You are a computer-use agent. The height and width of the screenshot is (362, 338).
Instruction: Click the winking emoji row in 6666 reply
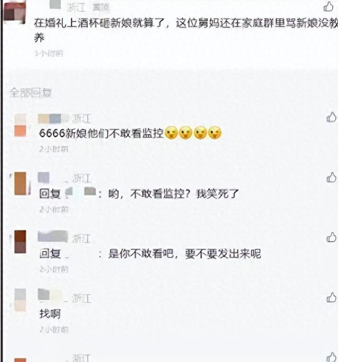pyautogui.click(x=193, y=133)
